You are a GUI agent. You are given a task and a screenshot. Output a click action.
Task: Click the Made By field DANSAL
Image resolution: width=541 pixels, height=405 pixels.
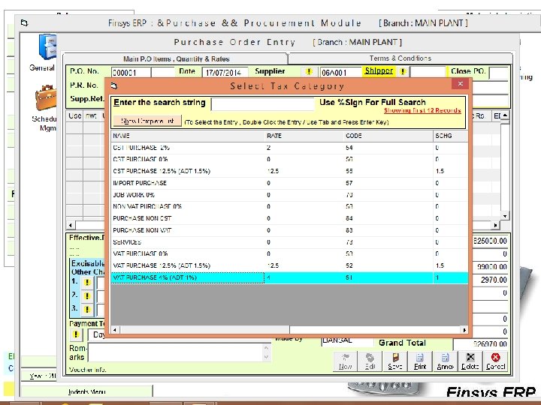pos(347,340)
